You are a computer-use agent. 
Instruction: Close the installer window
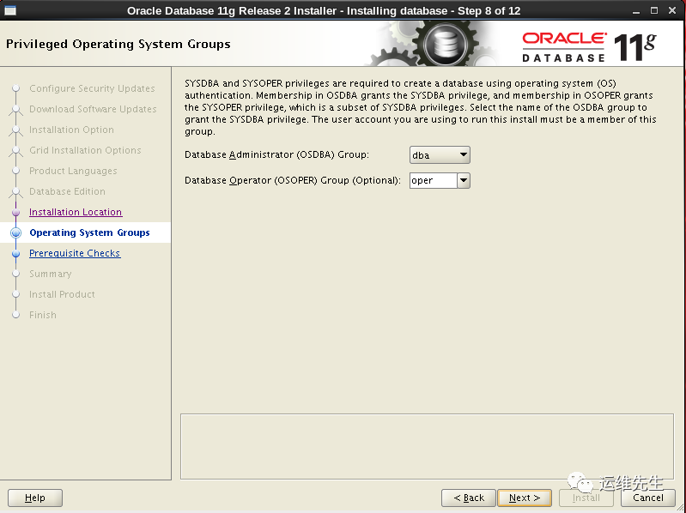click(x=672, y=10)
